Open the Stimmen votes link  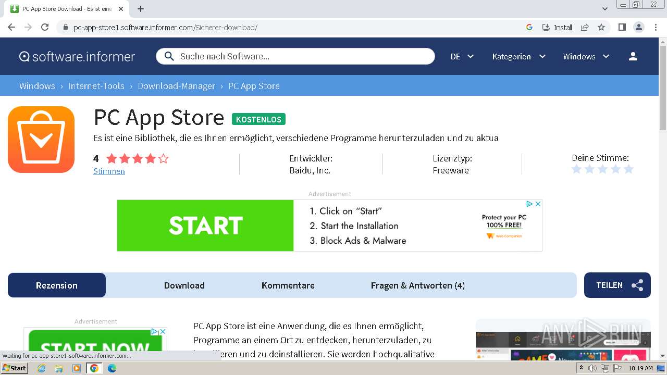[x=109, y=171]
